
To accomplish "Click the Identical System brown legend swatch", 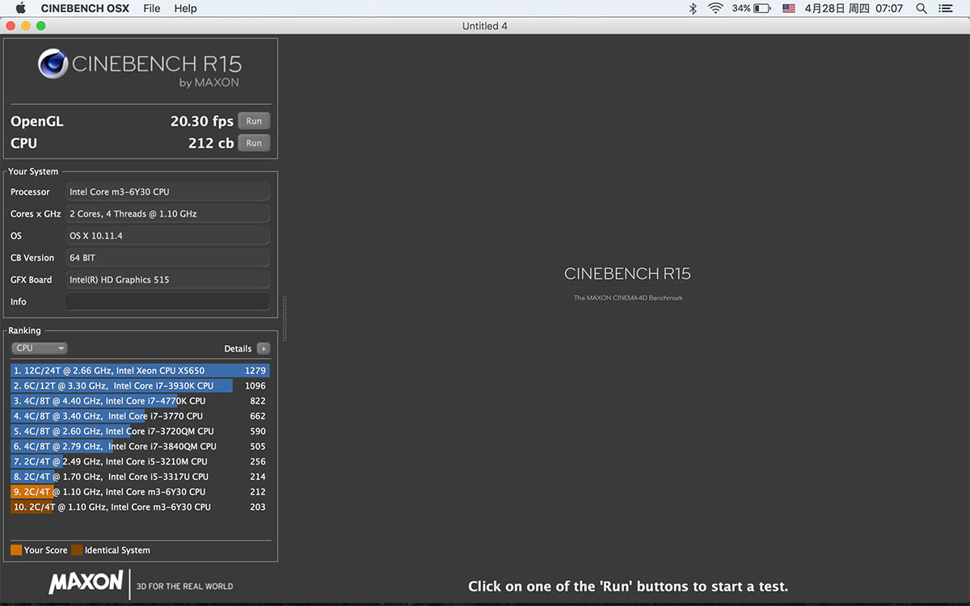I will pos(77,550).
